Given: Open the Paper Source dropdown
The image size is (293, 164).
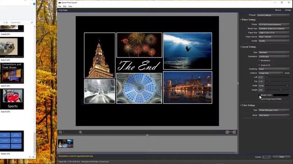Looking at the screenshot, I should click(x=274, y=37).
